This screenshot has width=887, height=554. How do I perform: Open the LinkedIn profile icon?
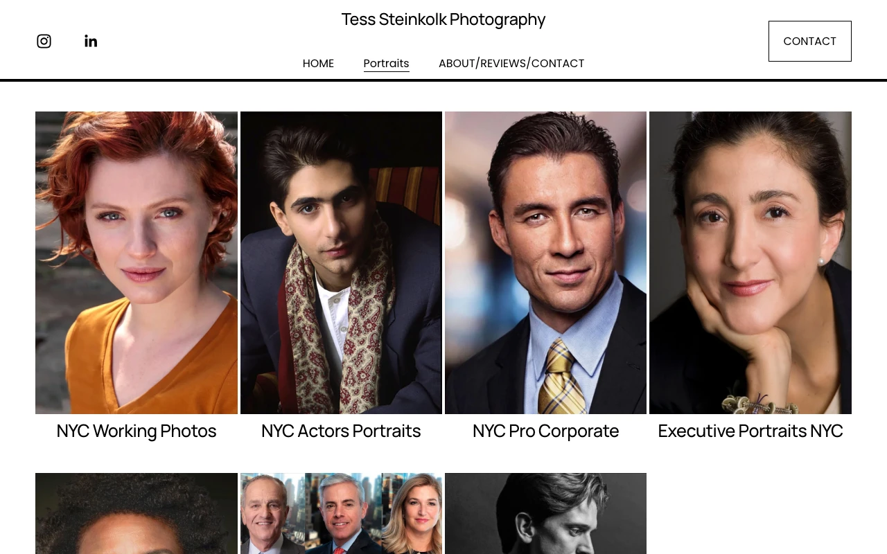click(x=91, y=41)
